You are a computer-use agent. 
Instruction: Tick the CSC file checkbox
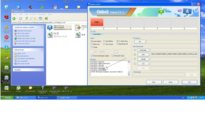[135, 64]
